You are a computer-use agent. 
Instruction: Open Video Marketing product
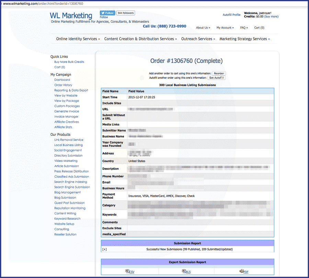(x=66, y=161)
